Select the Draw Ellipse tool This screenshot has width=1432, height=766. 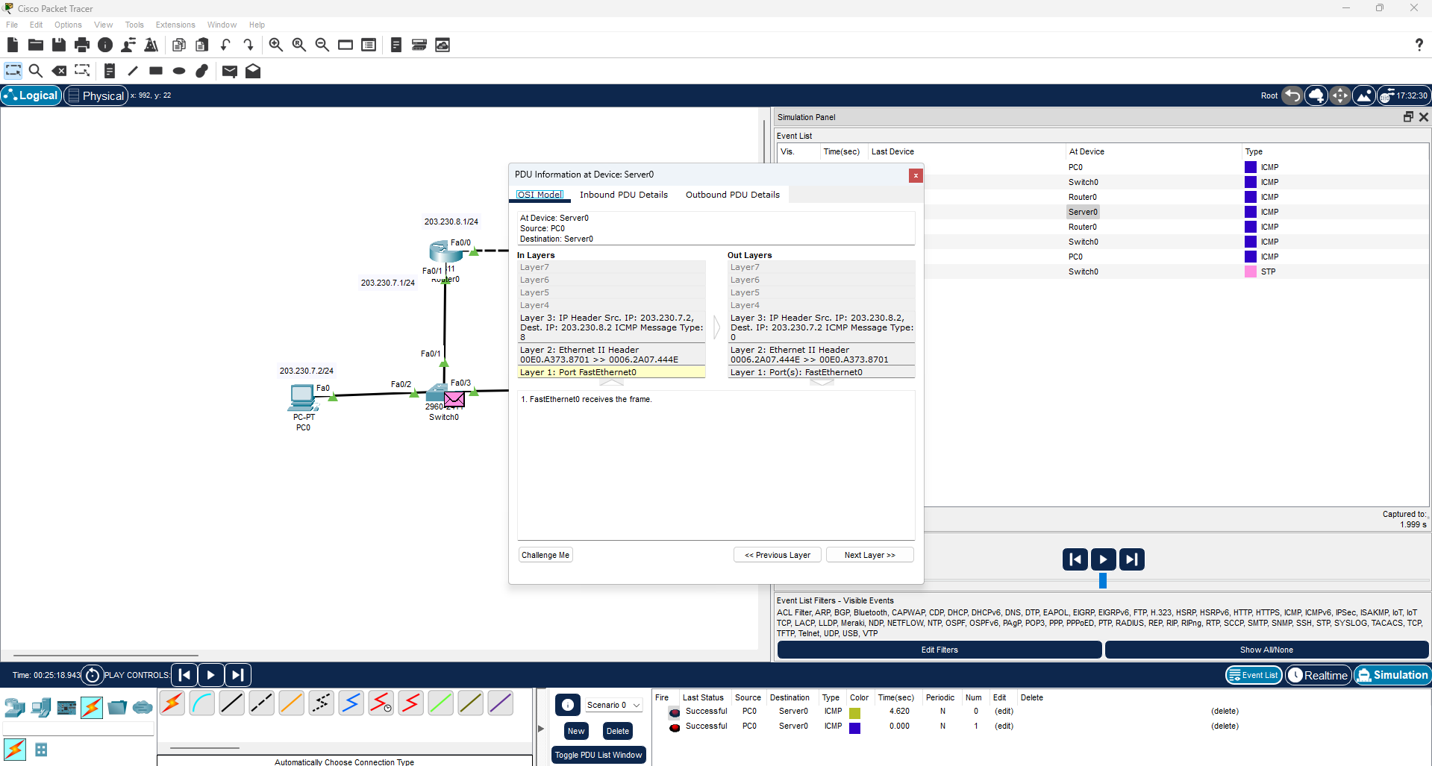[x=179, y=71]
